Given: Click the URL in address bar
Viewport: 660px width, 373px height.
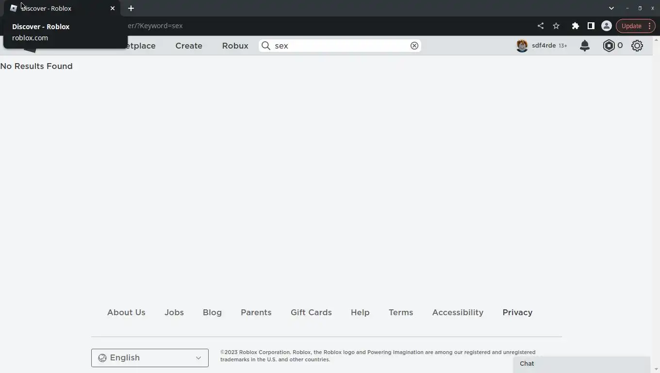Looking at the screenshot, I should tap(155, 26).
